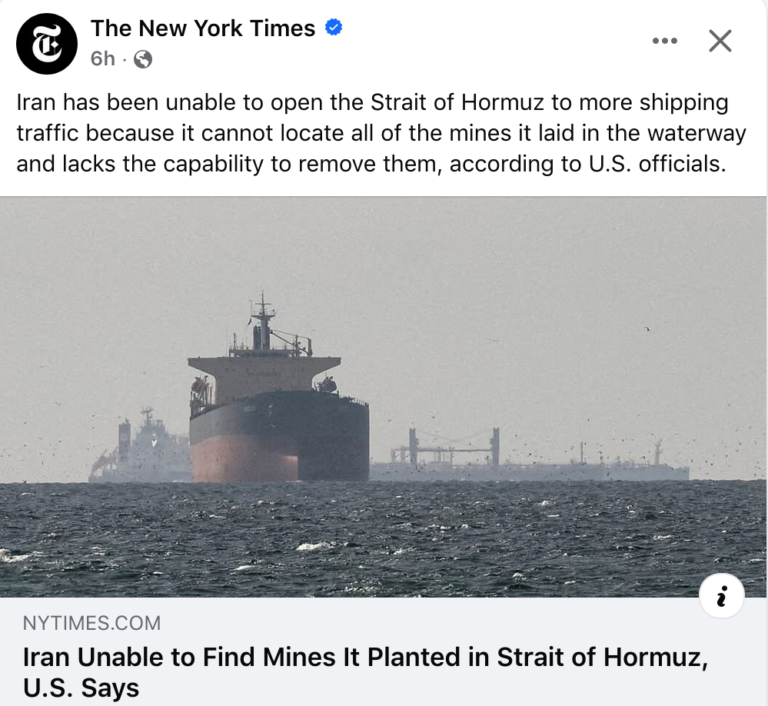Viewport: 768px width, 706px height.
Task: Click the distant tanker silhouette in photo
Action: [x=530, y=460]
